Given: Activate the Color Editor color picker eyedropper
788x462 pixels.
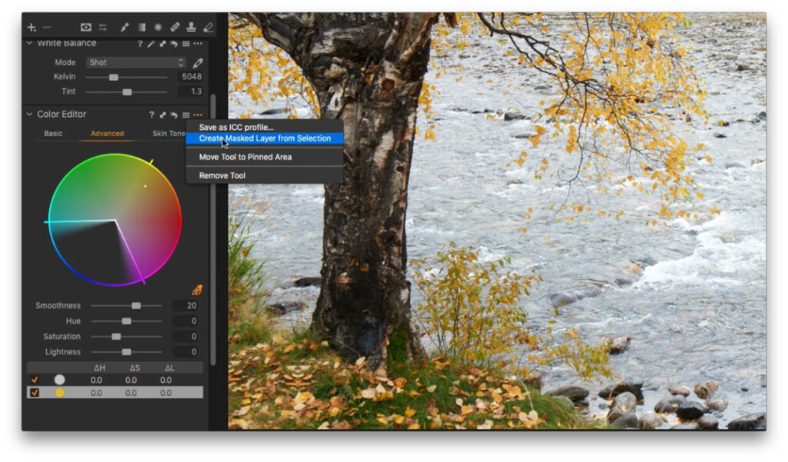Looking at the screenshot, I should [197, 288].
